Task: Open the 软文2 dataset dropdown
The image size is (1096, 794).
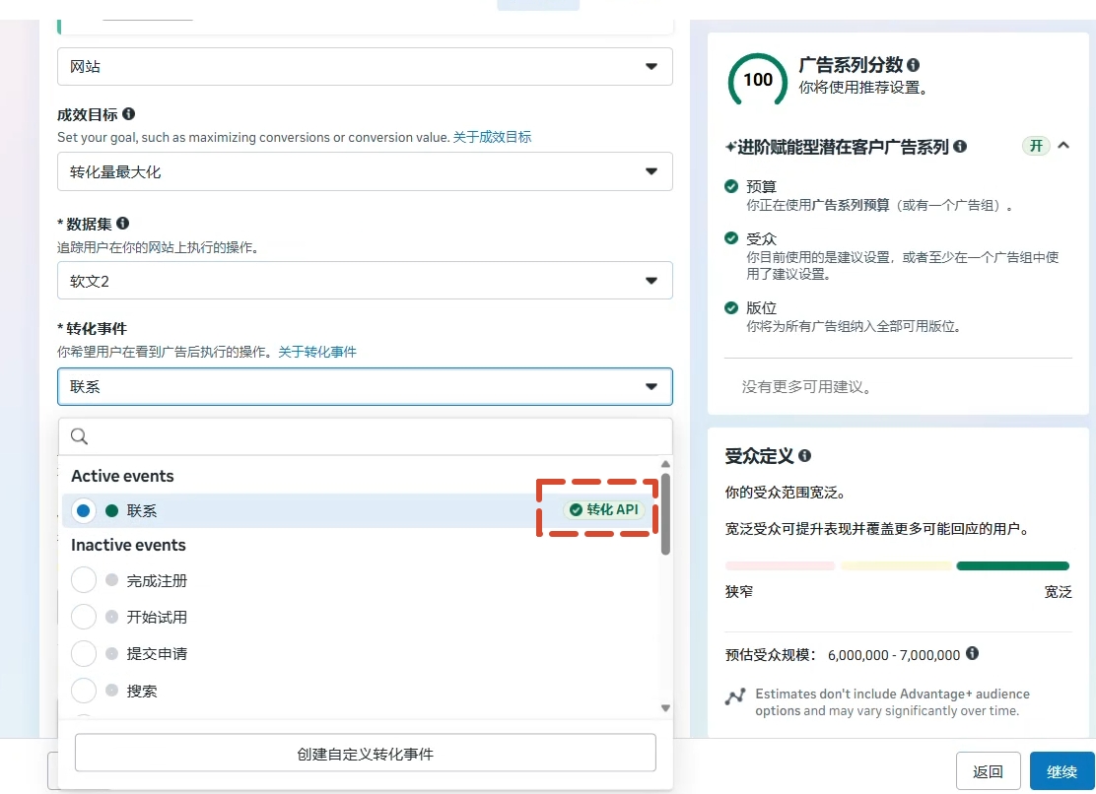Action: (365, 281)
